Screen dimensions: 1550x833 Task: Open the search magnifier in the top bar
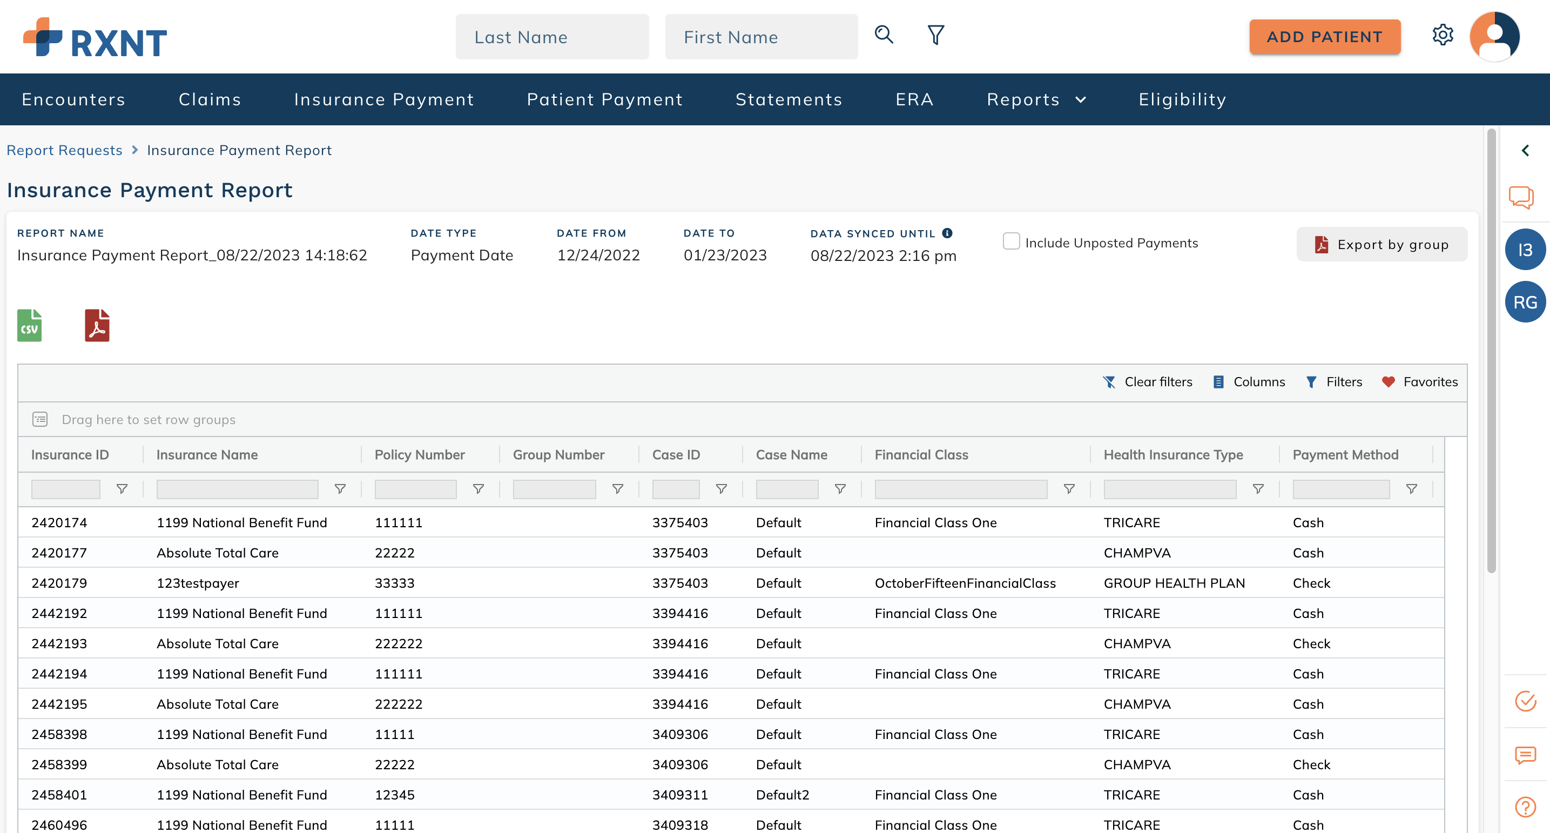[884, 36]
